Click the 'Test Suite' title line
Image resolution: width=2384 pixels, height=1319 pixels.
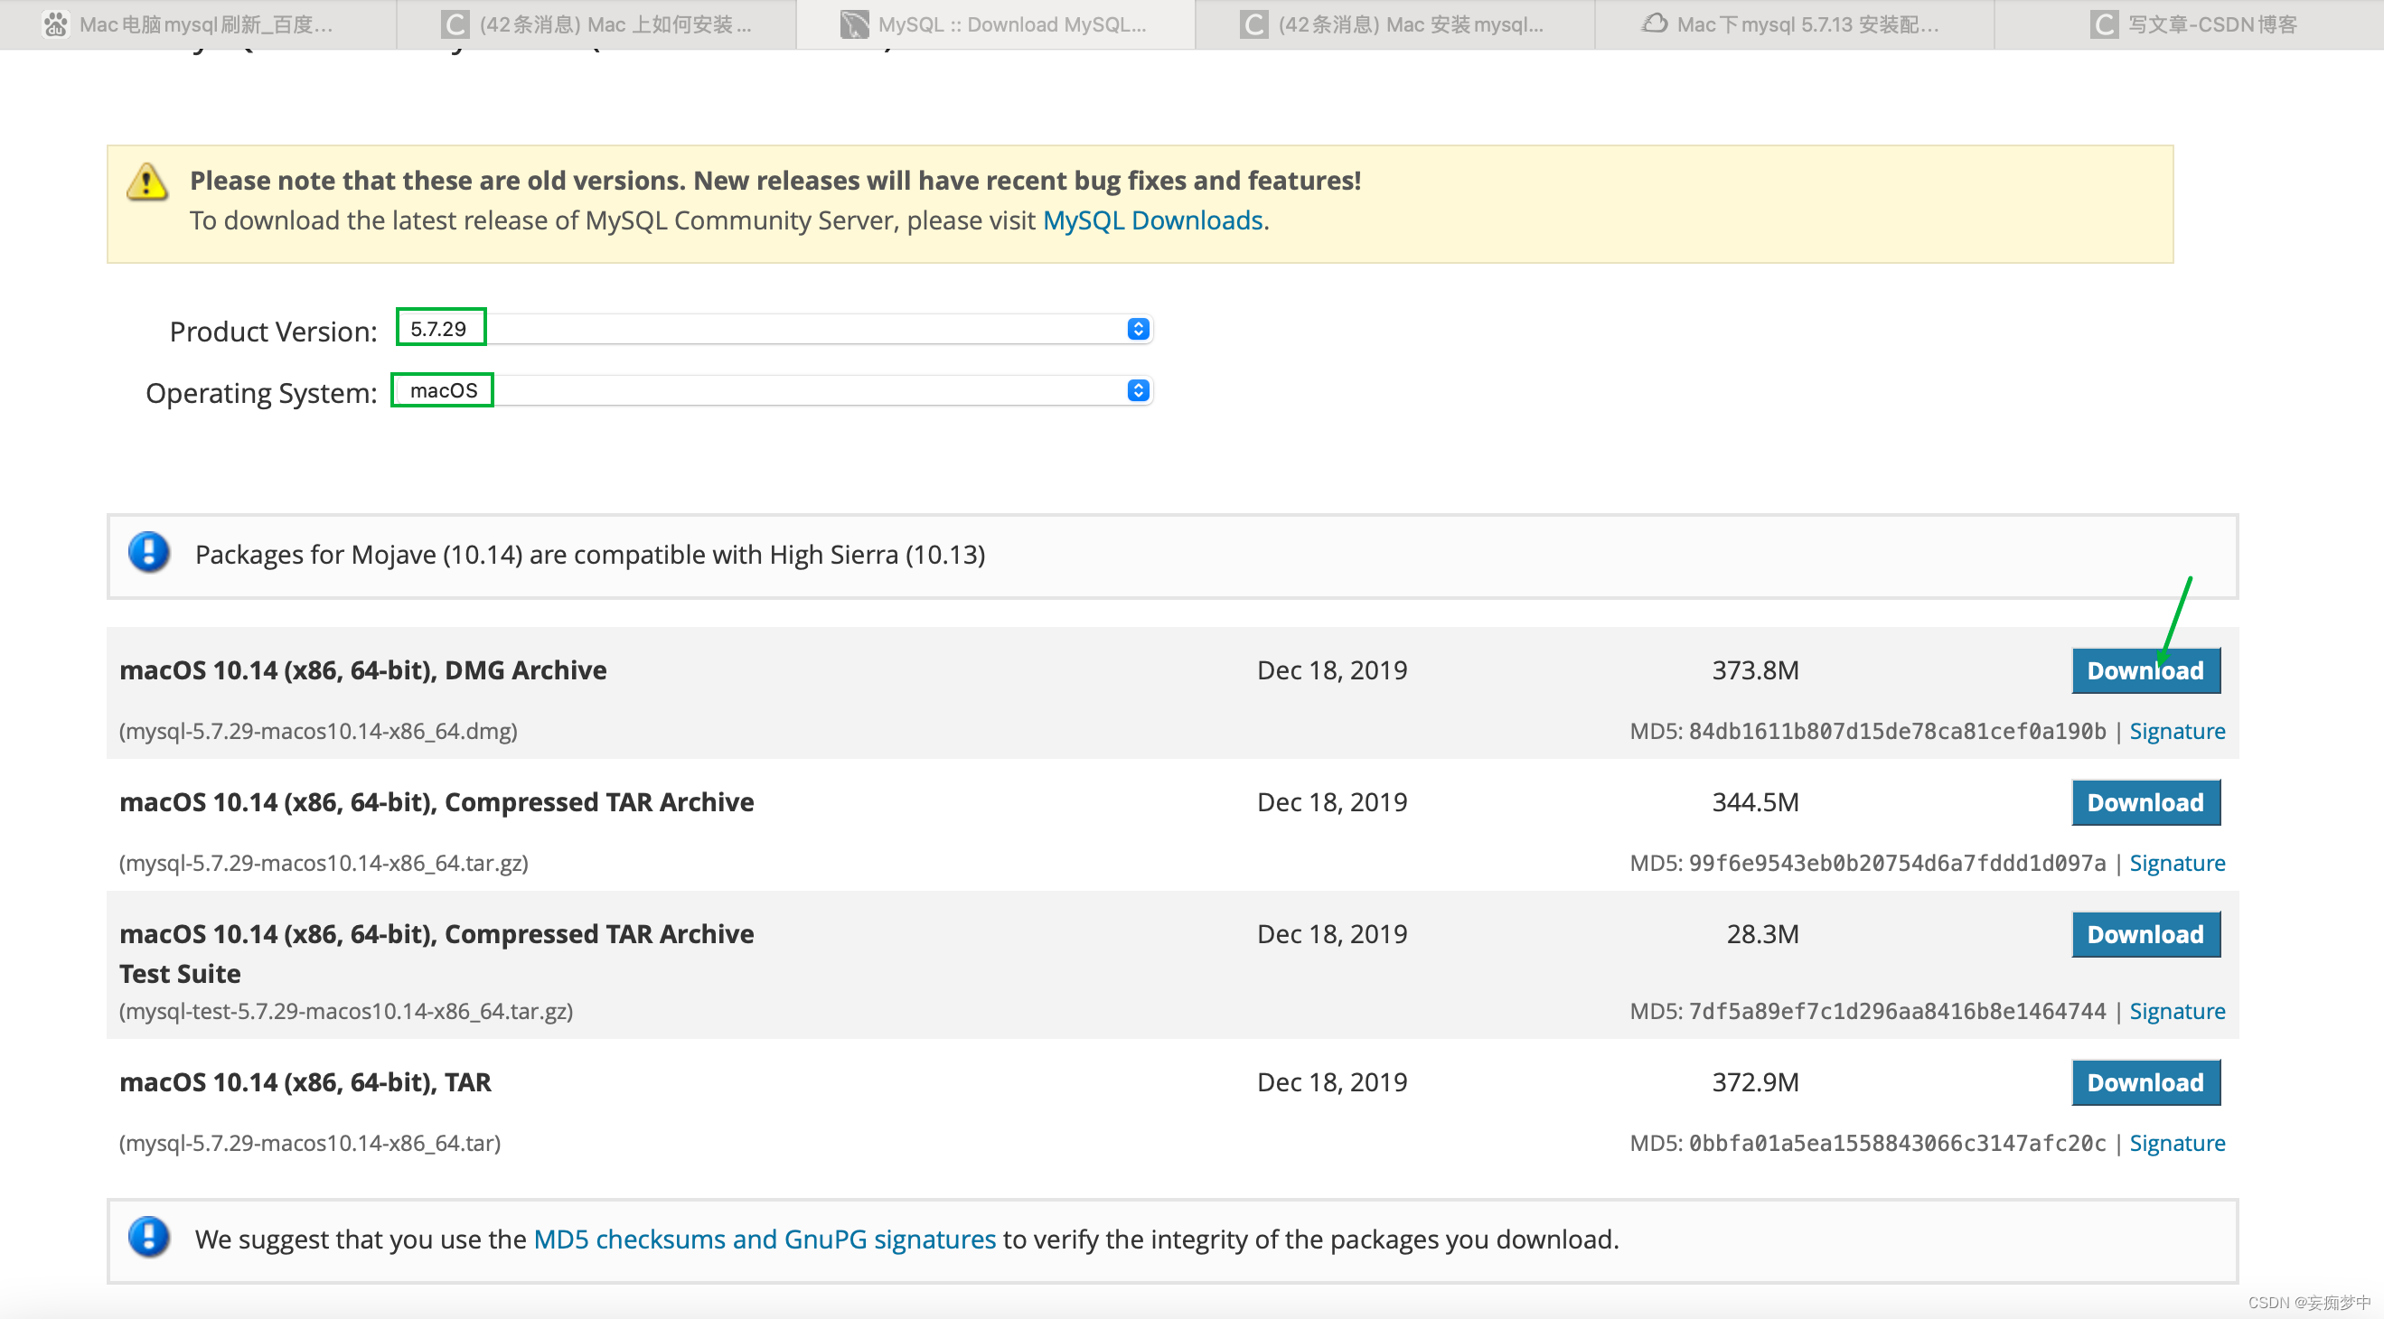point(180,974)
